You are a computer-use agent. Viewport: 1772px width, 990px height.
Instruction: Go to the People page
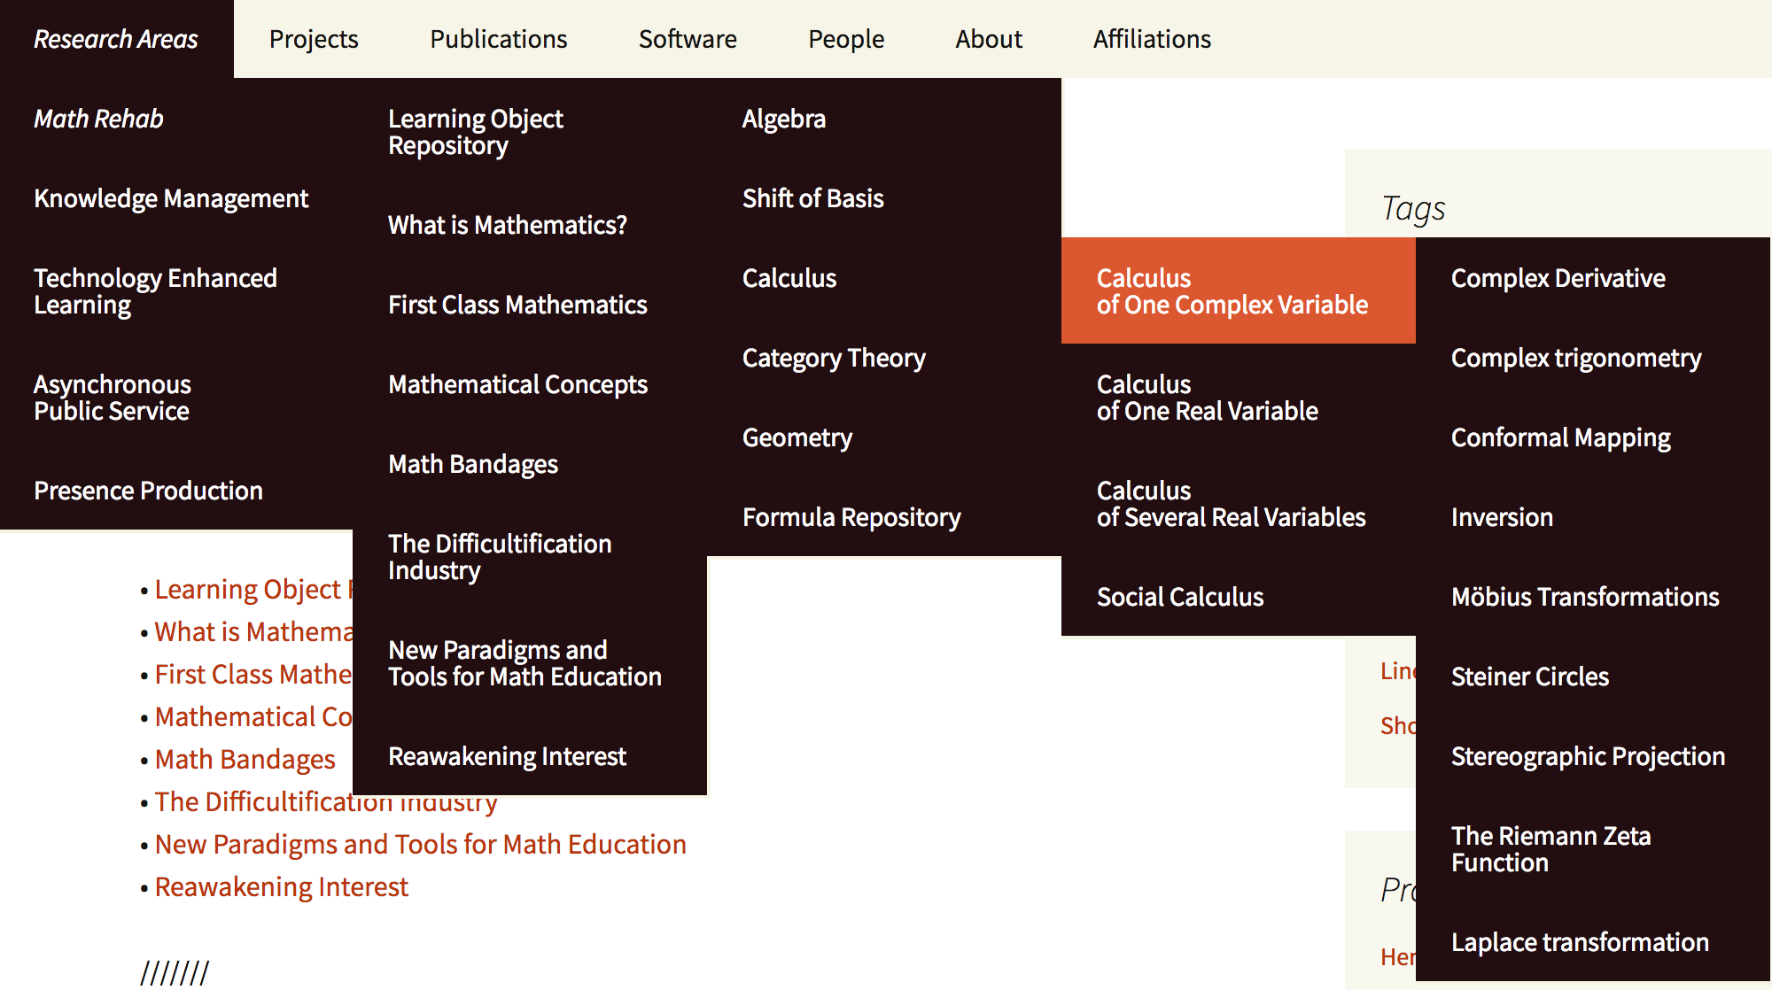tap(846, 39)
